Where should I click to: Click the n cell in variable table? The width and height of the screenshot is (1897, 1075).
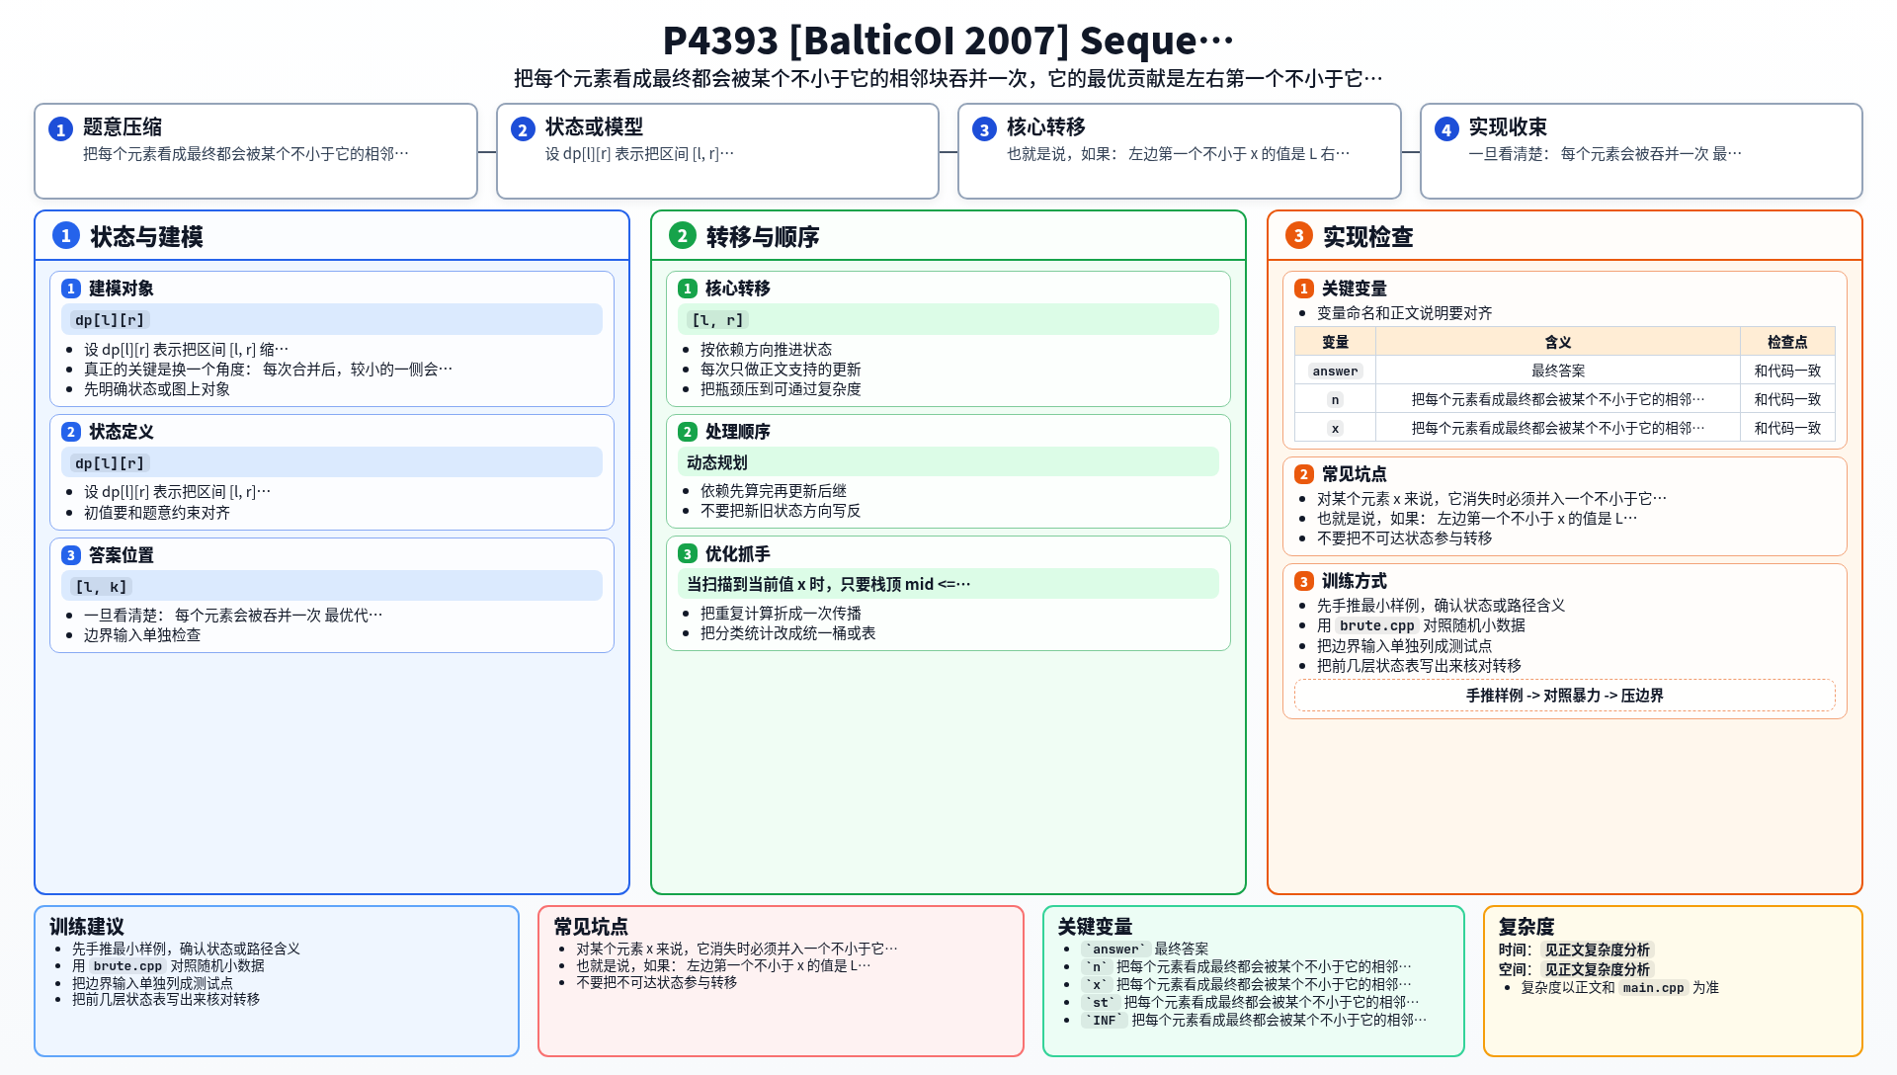pos(1335,400)
